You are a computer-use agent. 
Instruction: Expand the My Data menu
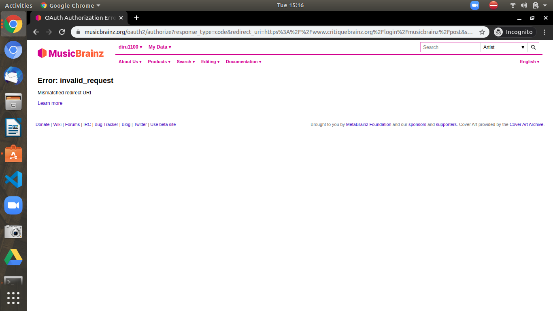click(x=160, y=47)
